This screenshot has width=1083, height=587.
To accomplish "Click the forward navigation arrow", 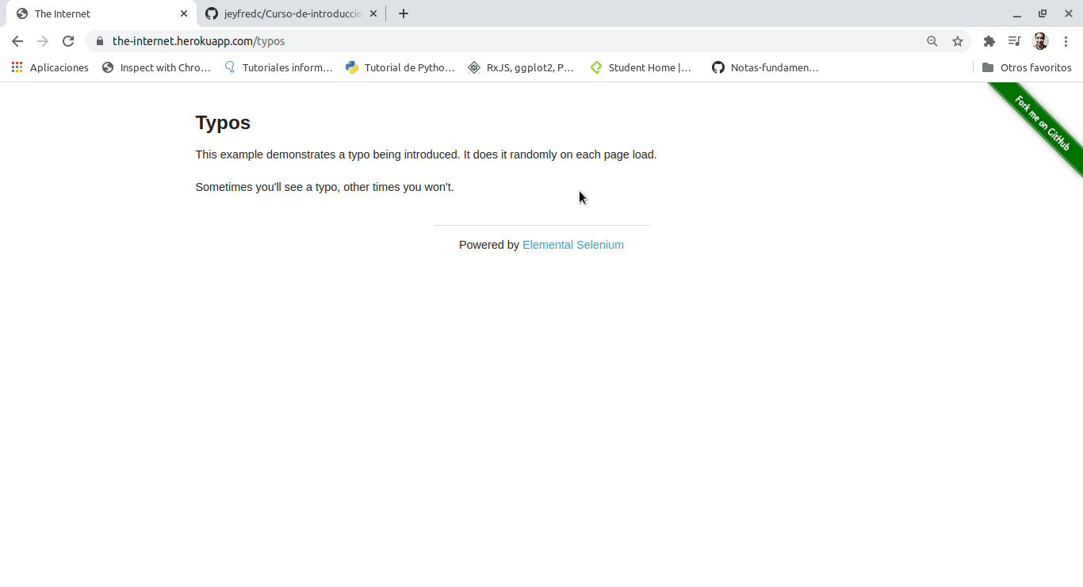I will pyautogui.click(x=43, y=41).
